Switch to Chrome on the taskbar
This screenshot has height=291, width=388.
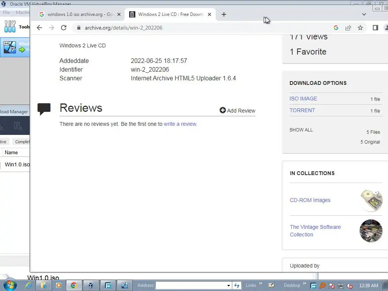pos(74,286)
